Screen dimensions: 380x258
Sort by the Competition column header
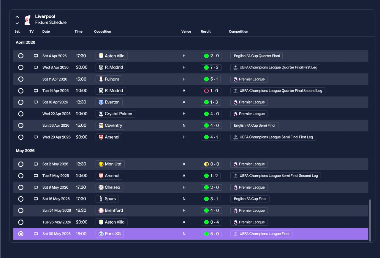[x=238, y=31]
